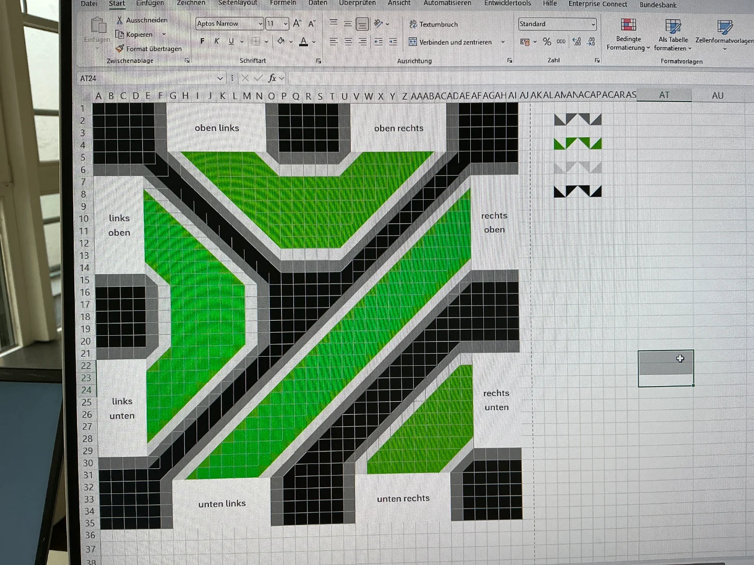Click the 'rechts oben' merged cell
Image resolution: width=754 pixels, height=565 pixels.
click(x=494, y=222)
